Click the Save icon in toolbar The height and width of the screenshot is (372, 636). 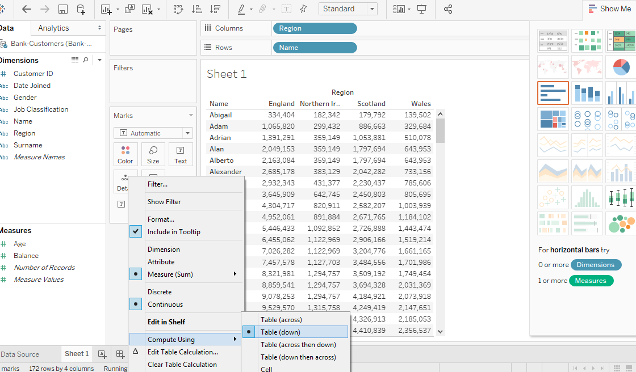[63, 9]
